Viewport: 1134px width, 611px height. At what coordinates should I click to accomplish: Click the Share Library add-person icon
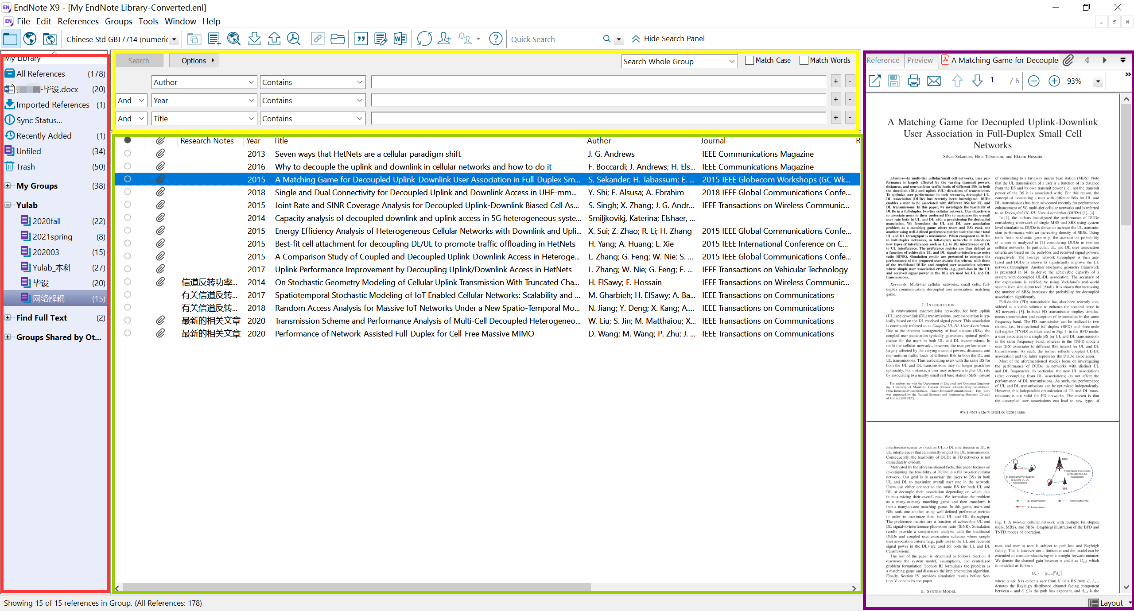[x=444, y=39]
